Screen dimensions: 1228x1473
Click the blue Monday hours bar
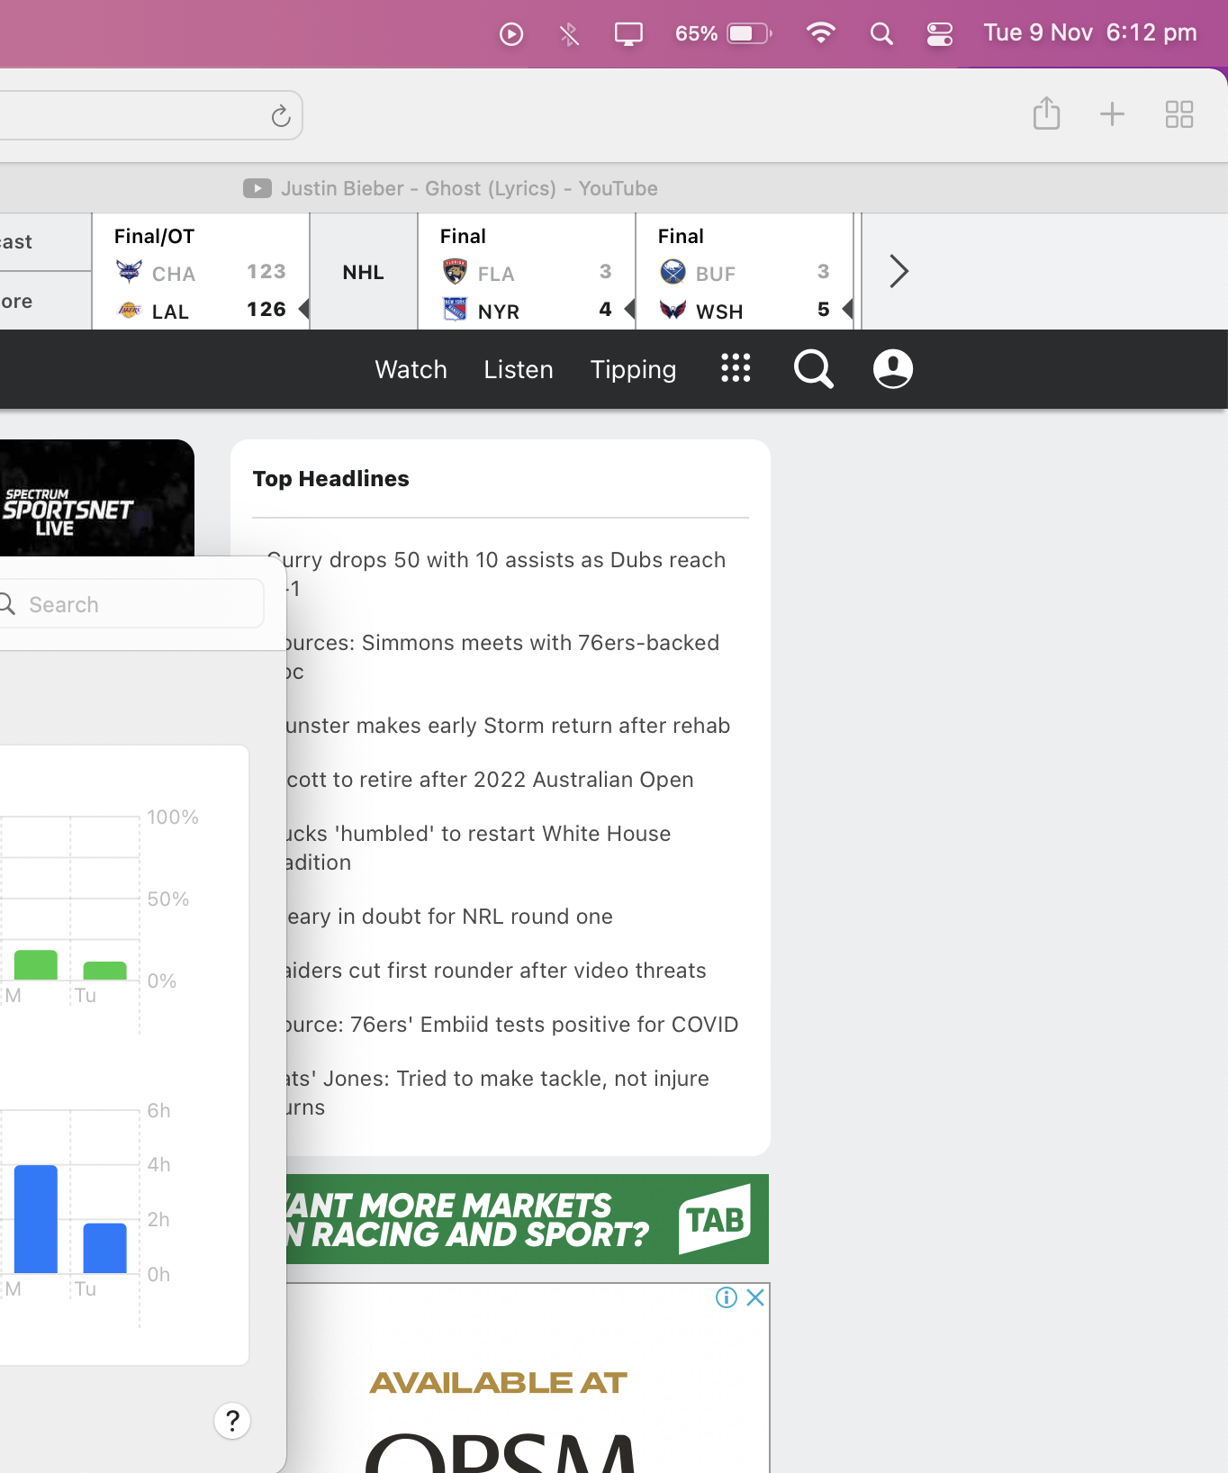point(36,1219)
